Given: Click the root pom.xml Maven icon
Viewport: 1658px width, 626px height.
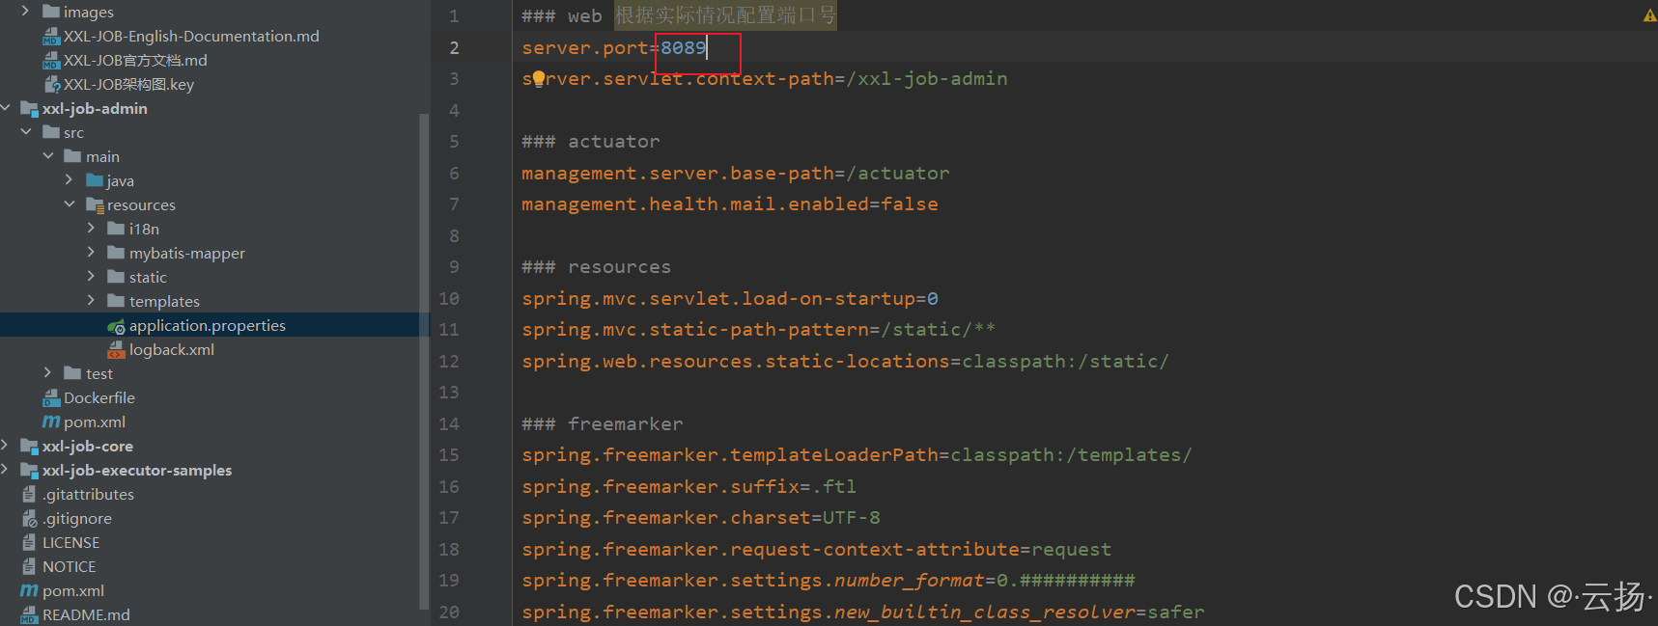Looking at the screenshot, I should tap(30, 590).
